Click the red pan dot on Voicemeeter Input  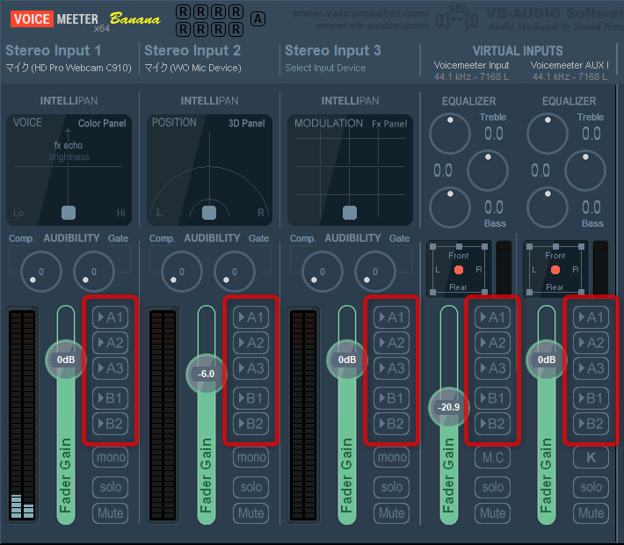click(x=459, y=270)
